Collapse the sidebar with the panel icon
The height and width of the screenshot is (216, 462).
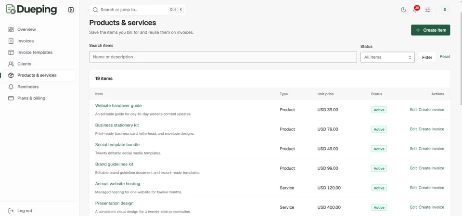(x=71, y=10)
